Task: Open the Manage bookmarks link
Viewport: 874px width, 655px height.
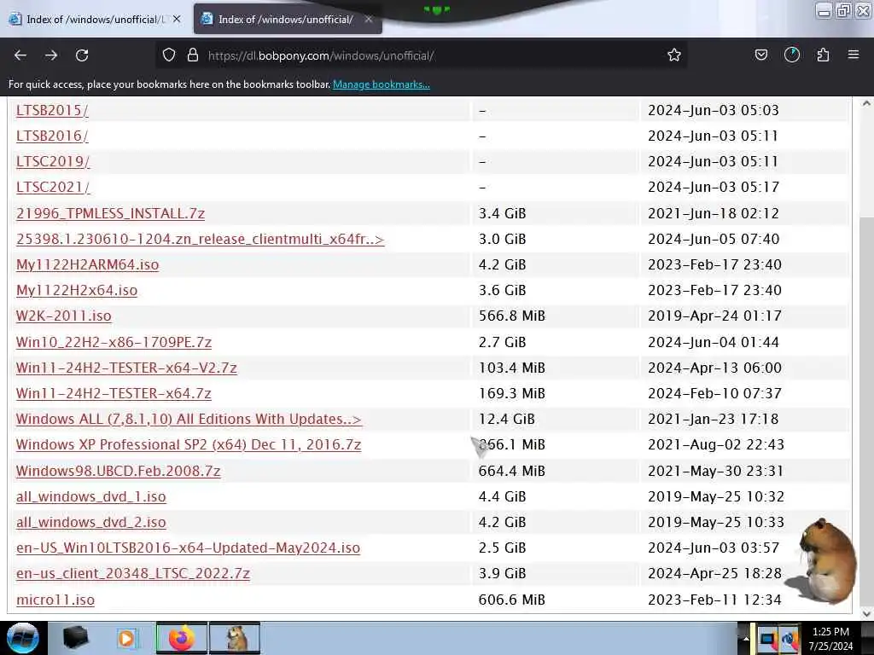Action: 382,84
